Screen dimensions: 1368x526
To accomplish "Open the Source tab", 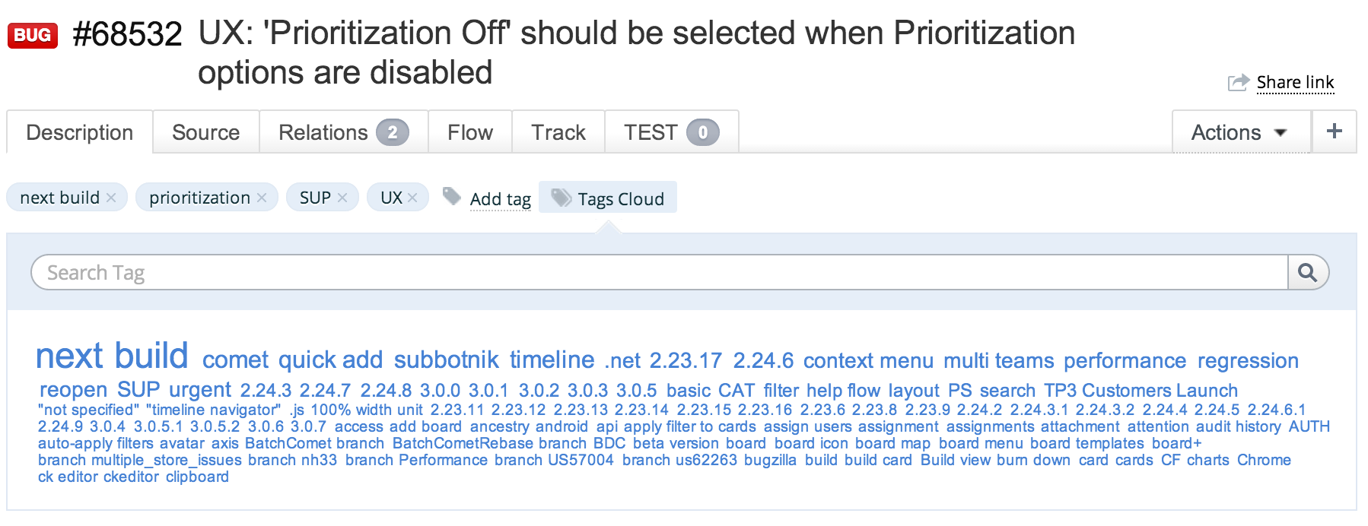I will click(205, 132).
